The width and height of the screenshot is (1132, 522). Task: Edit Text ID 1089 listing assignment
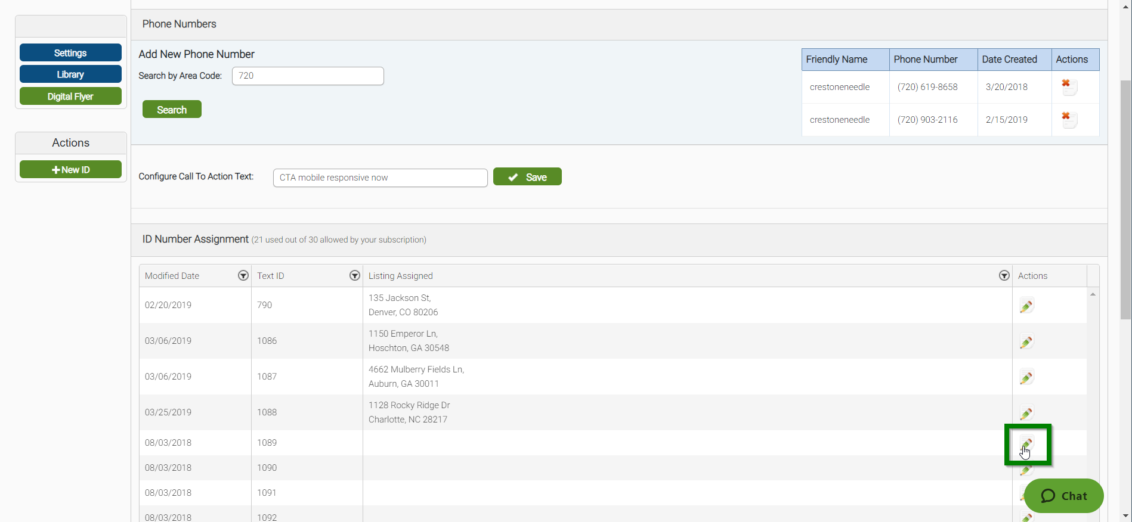[x=1026, y=444]
